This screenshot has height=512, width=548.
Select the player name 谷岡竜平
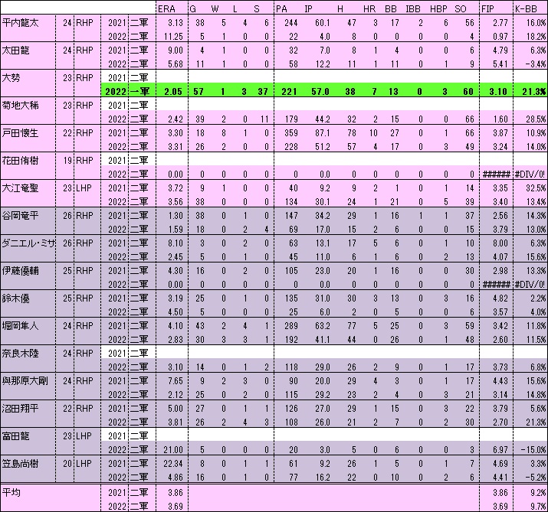pyautogui.click(x=20, y=216)
